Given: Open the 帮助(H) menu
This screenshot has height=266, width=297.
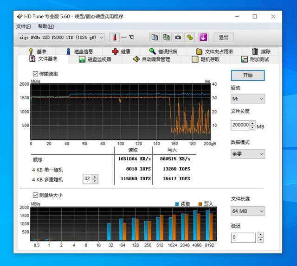Looking at the screenshot, I should tap(46, 26).
